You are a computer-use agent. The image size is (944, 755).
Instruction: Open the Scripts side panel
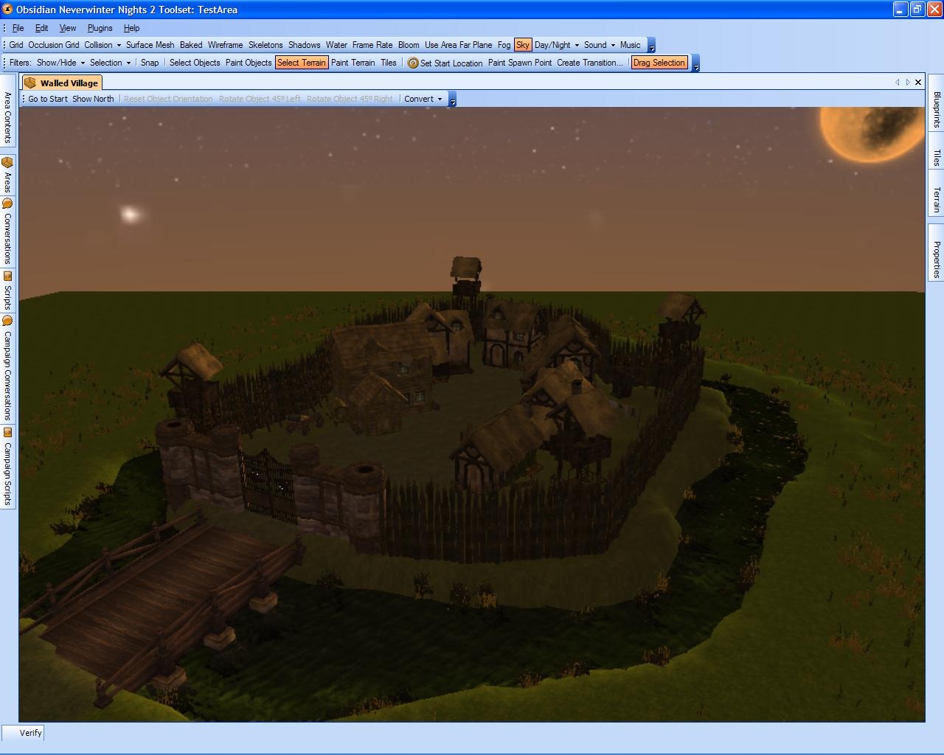pyautogui.click(x=7, y=290)
